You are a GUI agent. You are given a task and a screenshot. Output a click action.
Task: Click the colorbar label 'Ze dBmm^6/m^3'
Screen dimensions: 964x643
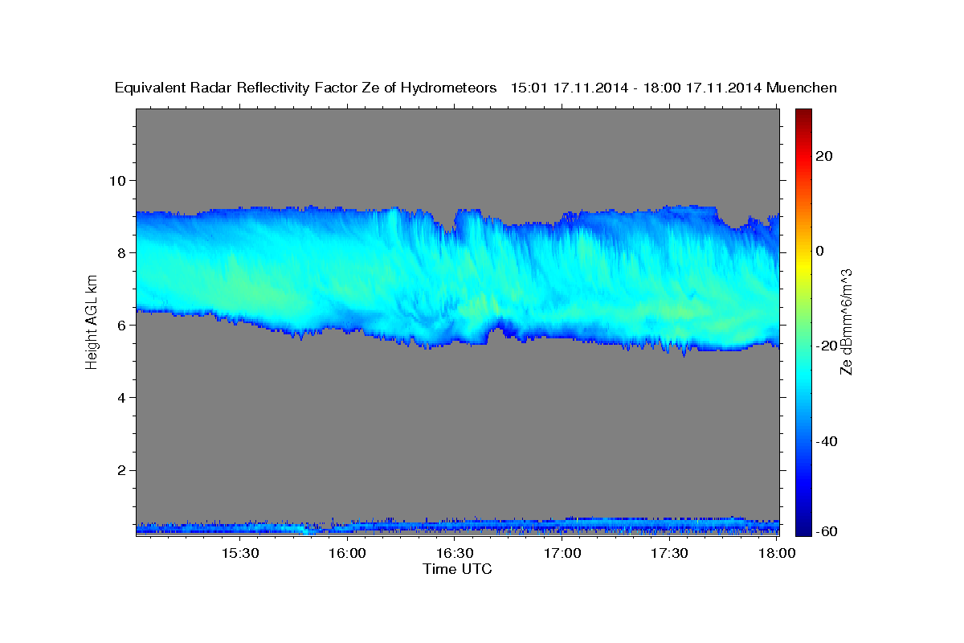tap(846, 322)
